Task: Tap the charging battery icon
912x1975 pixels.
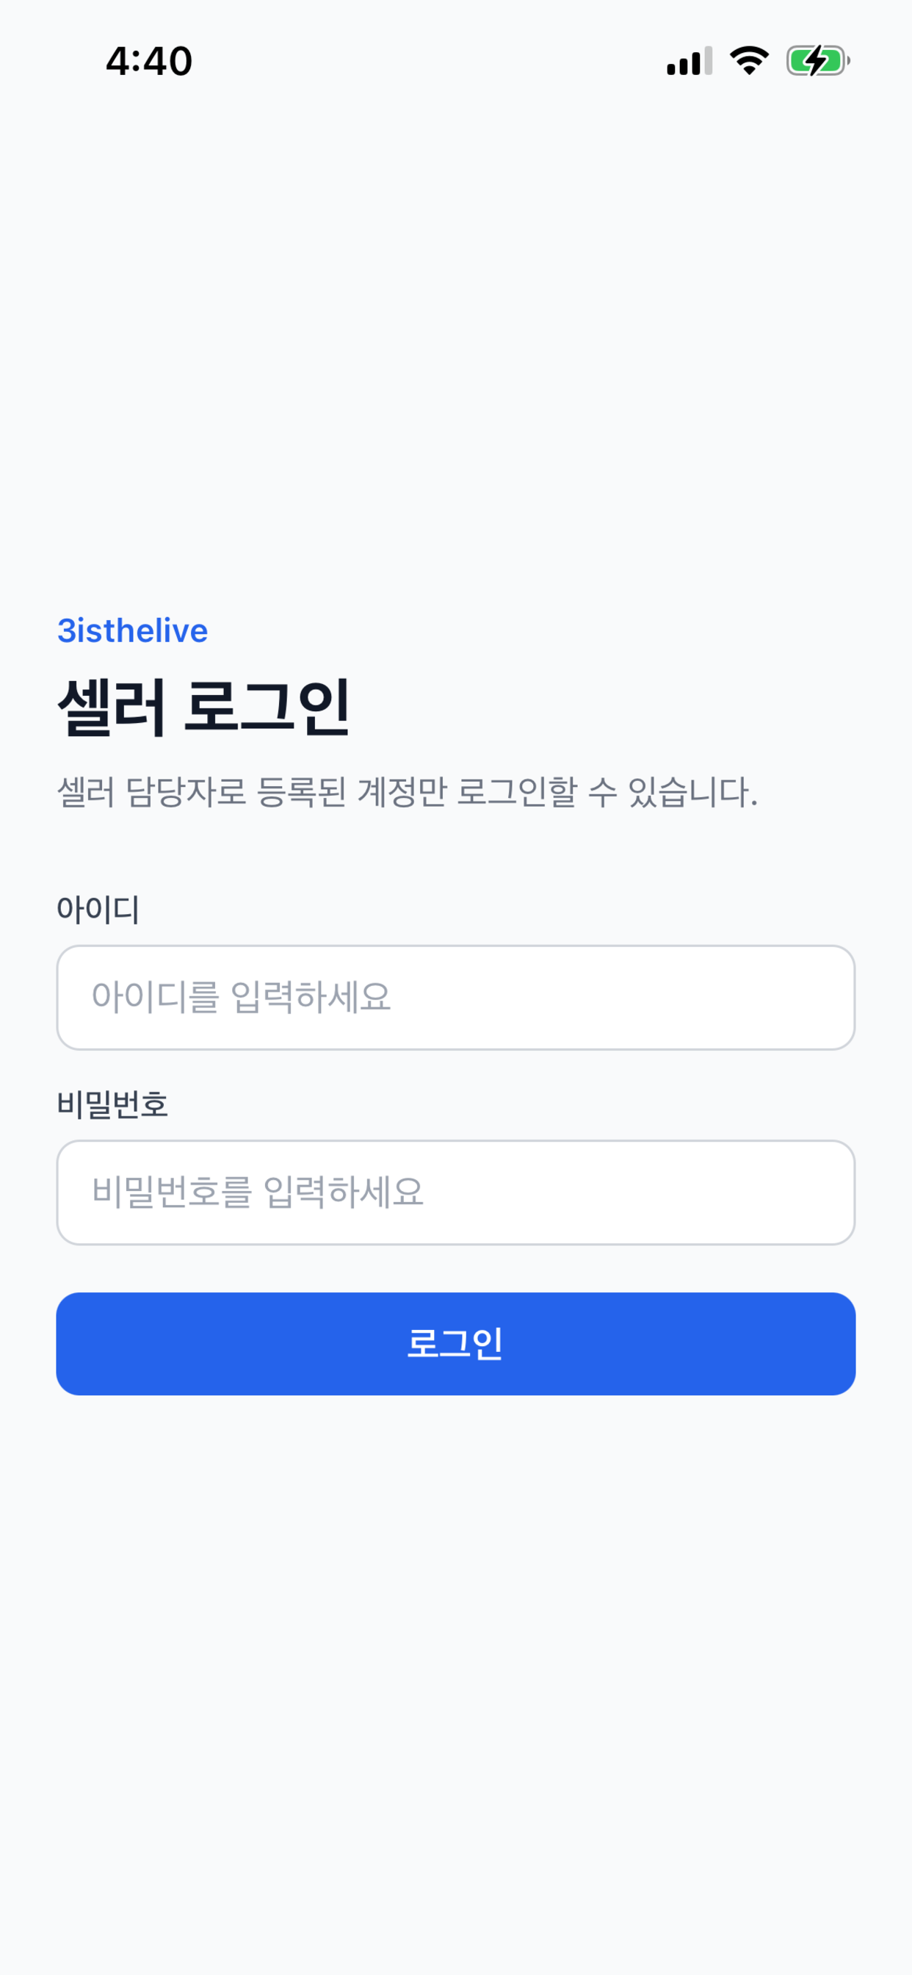Action: pos(819,60)
